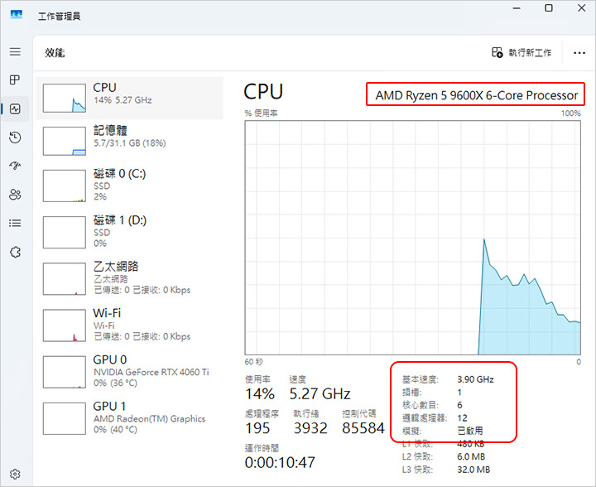Viewport: 596px width, 487px height.
Task: Minimize the Task Manager window
Action: coord(517,8)
